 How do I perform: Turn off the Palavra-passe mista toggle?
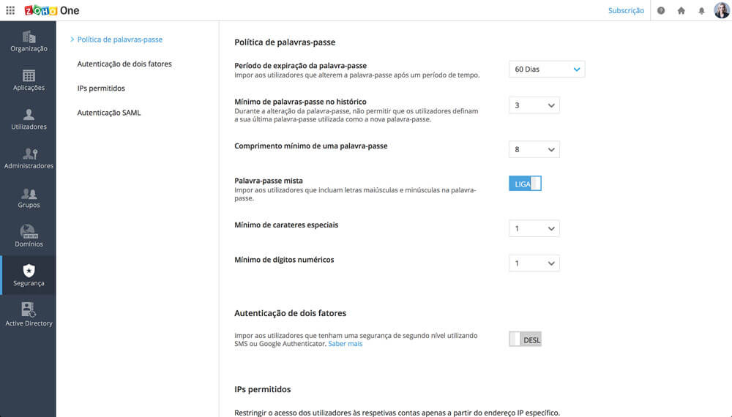coord(525,184)
